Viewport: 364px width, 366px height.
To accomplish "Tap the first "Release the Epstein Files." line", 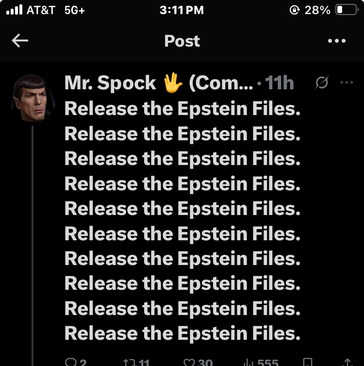I will pos(182,109).
